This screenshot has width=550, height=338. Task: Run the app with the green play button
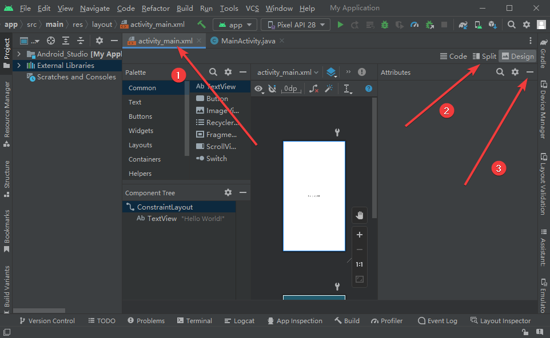pos(340,25)
